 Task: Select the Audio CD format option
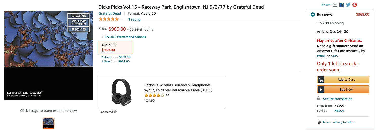tap(116, 47)
